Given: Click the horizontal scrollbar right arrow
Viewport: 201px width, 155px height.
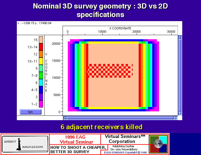Looking at the screenshot, I should tap(175, 118).
